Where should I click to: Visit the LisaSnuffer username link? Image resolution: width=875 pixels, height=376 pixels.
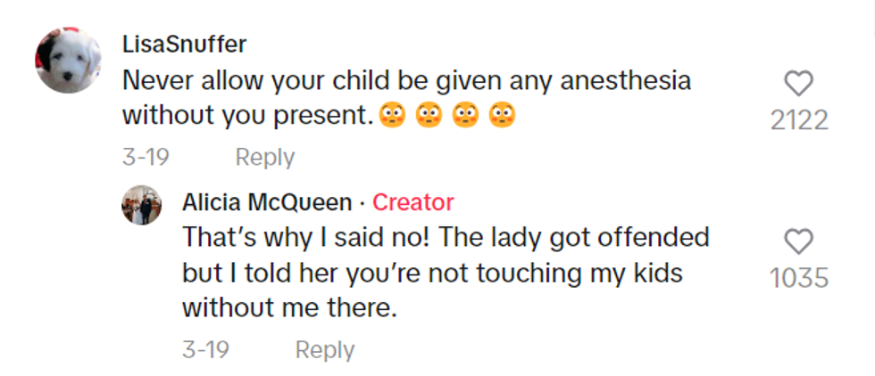pyautogui.click(x=184, y=44)
